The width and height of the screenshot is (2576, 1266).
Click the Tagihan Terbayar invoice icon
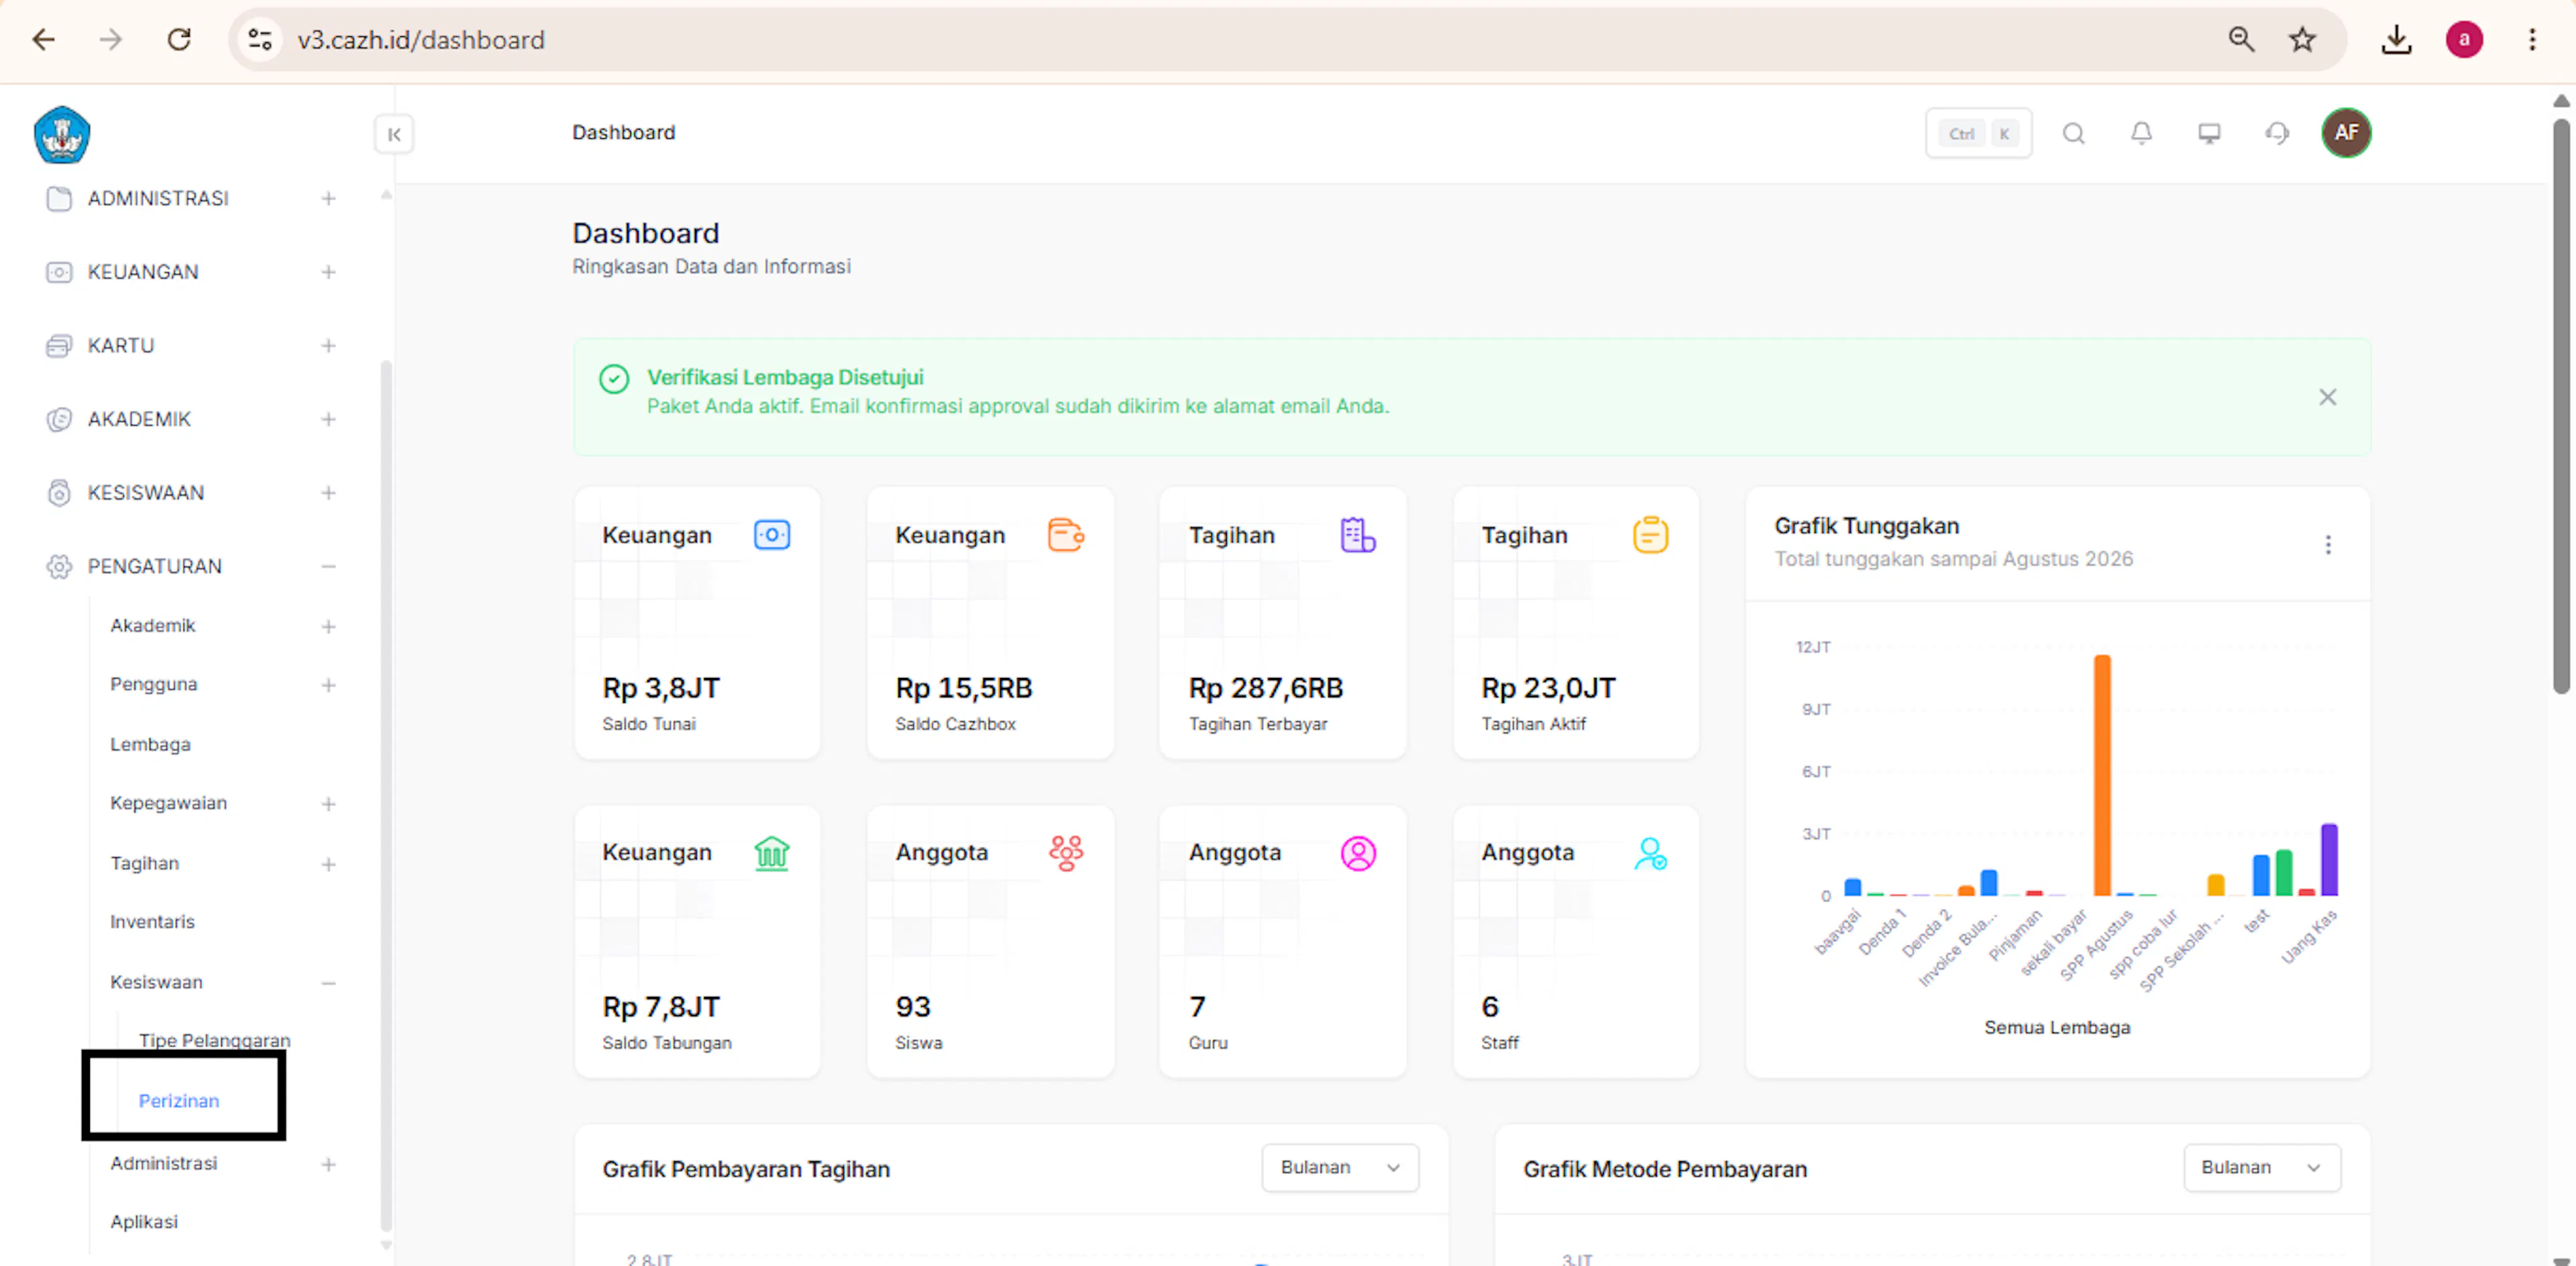[1358, 536]
